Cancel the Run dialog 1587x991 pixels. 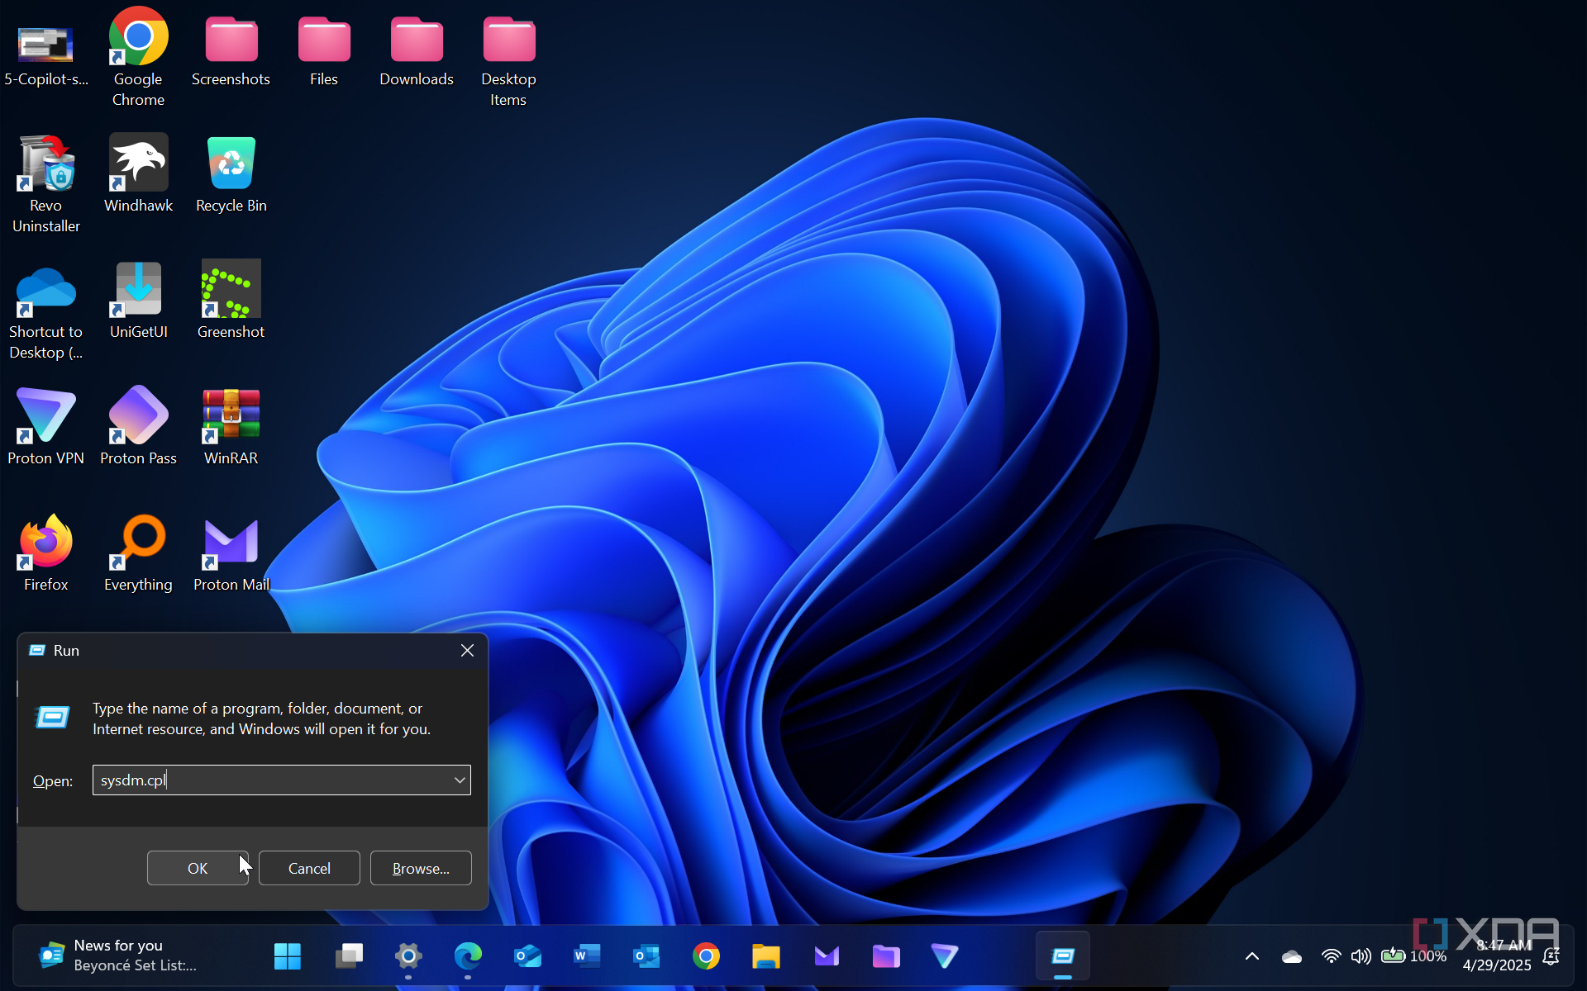tap(309, 868)
